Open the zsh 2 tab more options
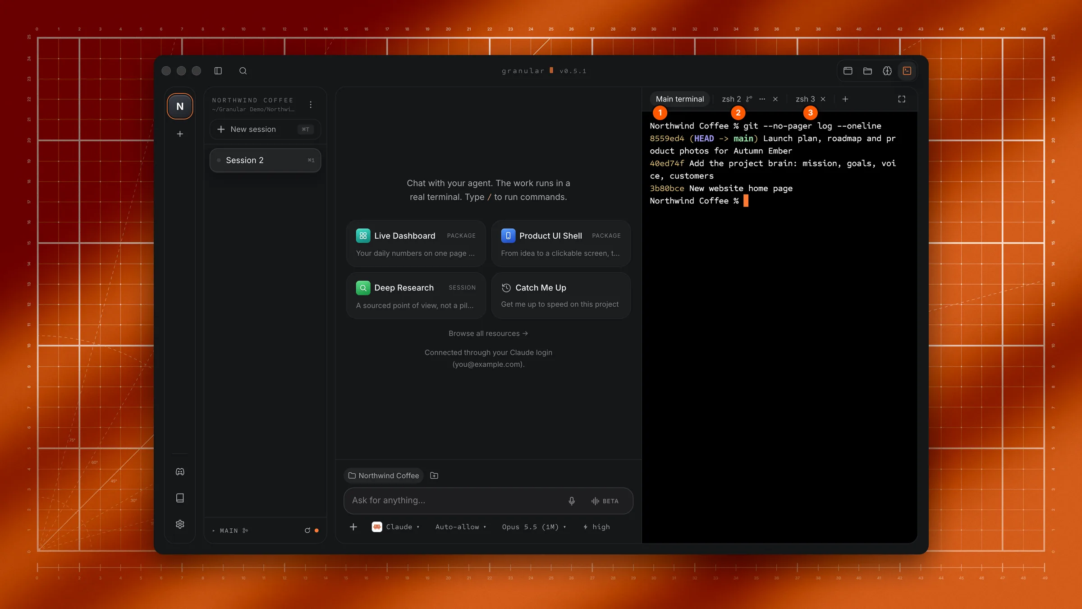1082x609 pixels. [x=762, y=99]
